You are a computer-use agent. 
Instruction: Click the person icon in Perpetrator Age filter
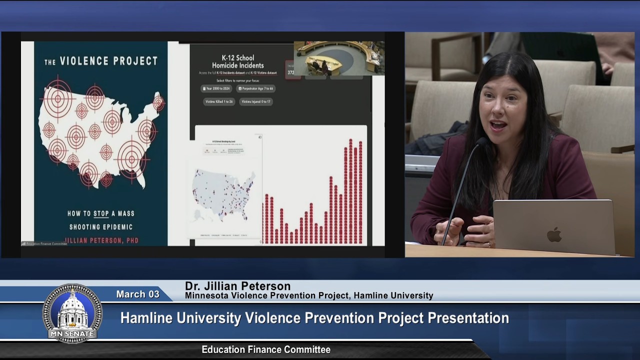pos(240,88)
